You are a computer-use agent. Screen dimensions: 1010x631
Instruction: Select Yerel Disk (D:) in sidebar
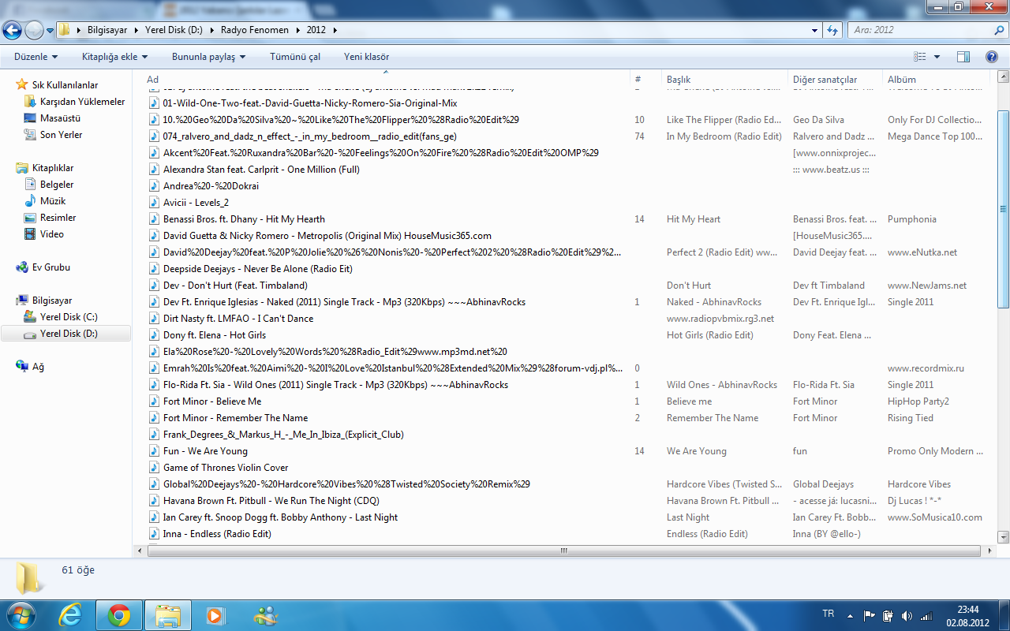66,334
